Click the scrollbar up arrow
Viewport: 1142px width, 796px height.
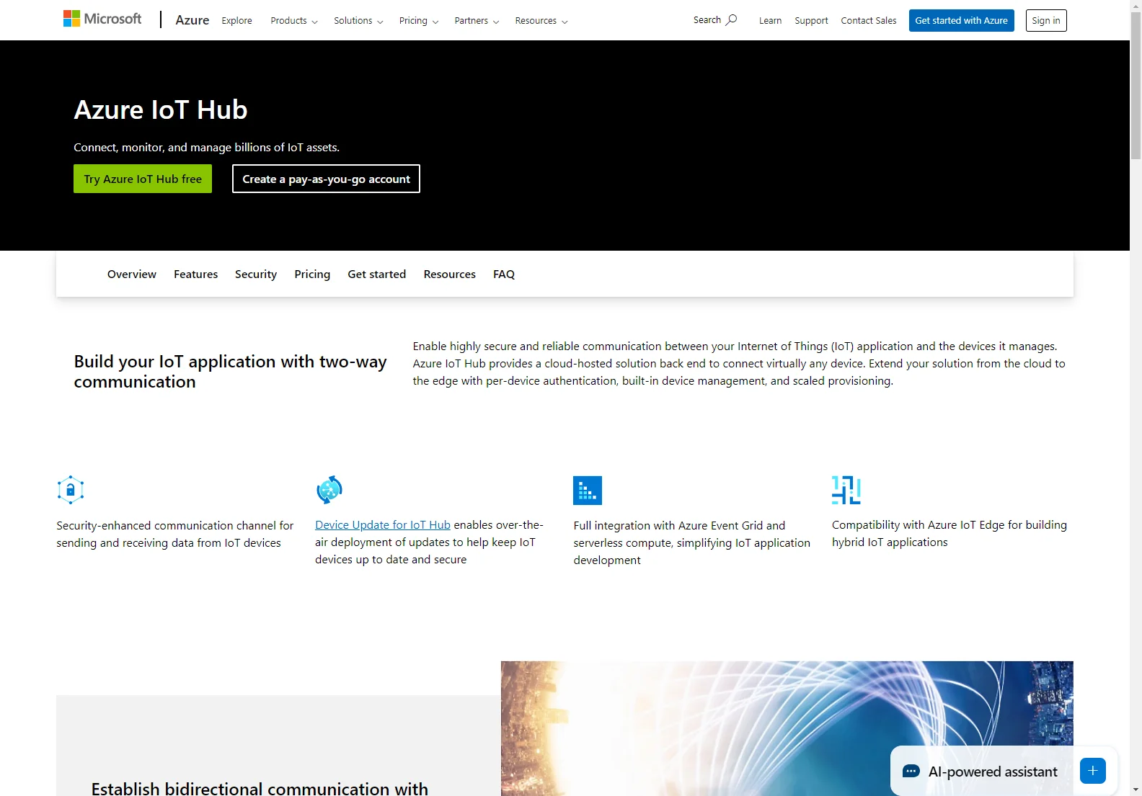point(1136,6)
